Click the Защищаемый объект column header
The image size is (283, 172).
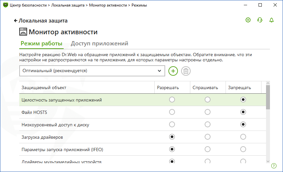(44, 87)
